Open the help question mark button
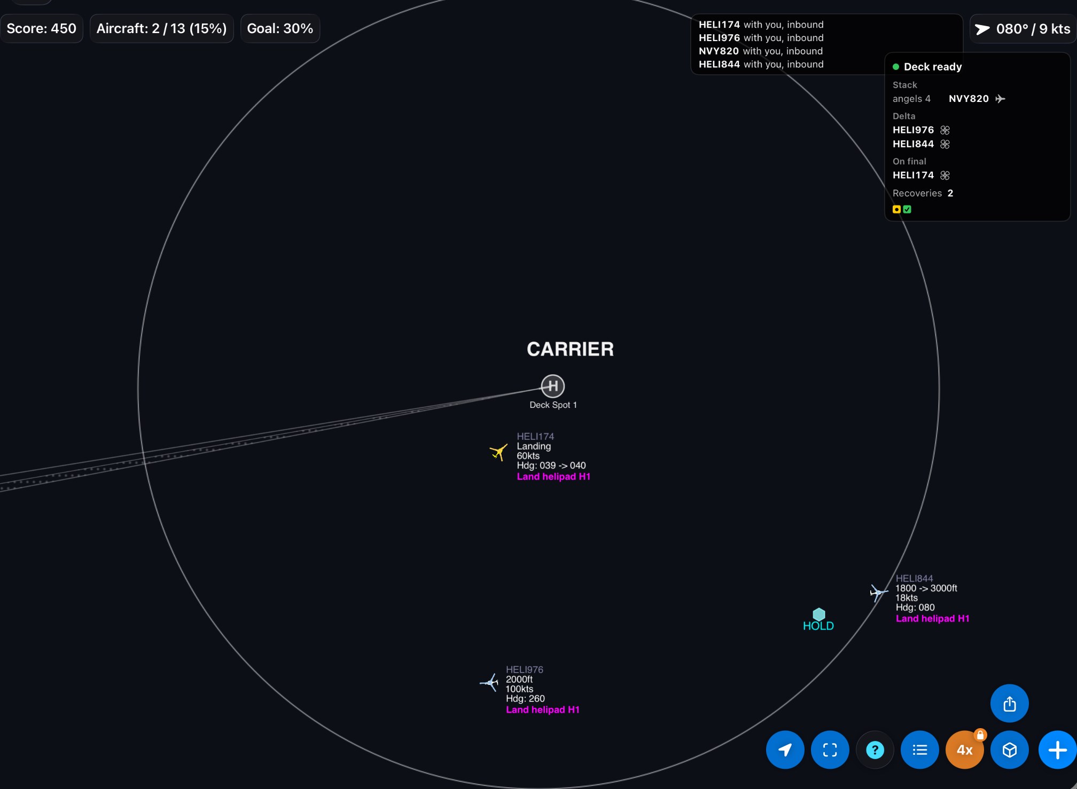This screenshot has height=789, width=1077. (875, 749)
